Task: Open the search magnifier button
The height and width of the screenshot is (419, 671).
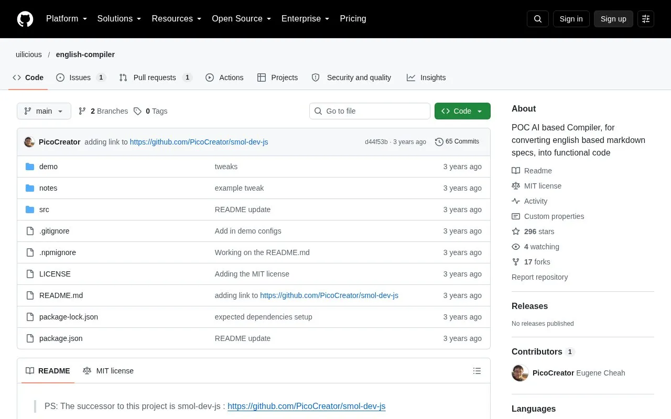Action: click(538, 19)
